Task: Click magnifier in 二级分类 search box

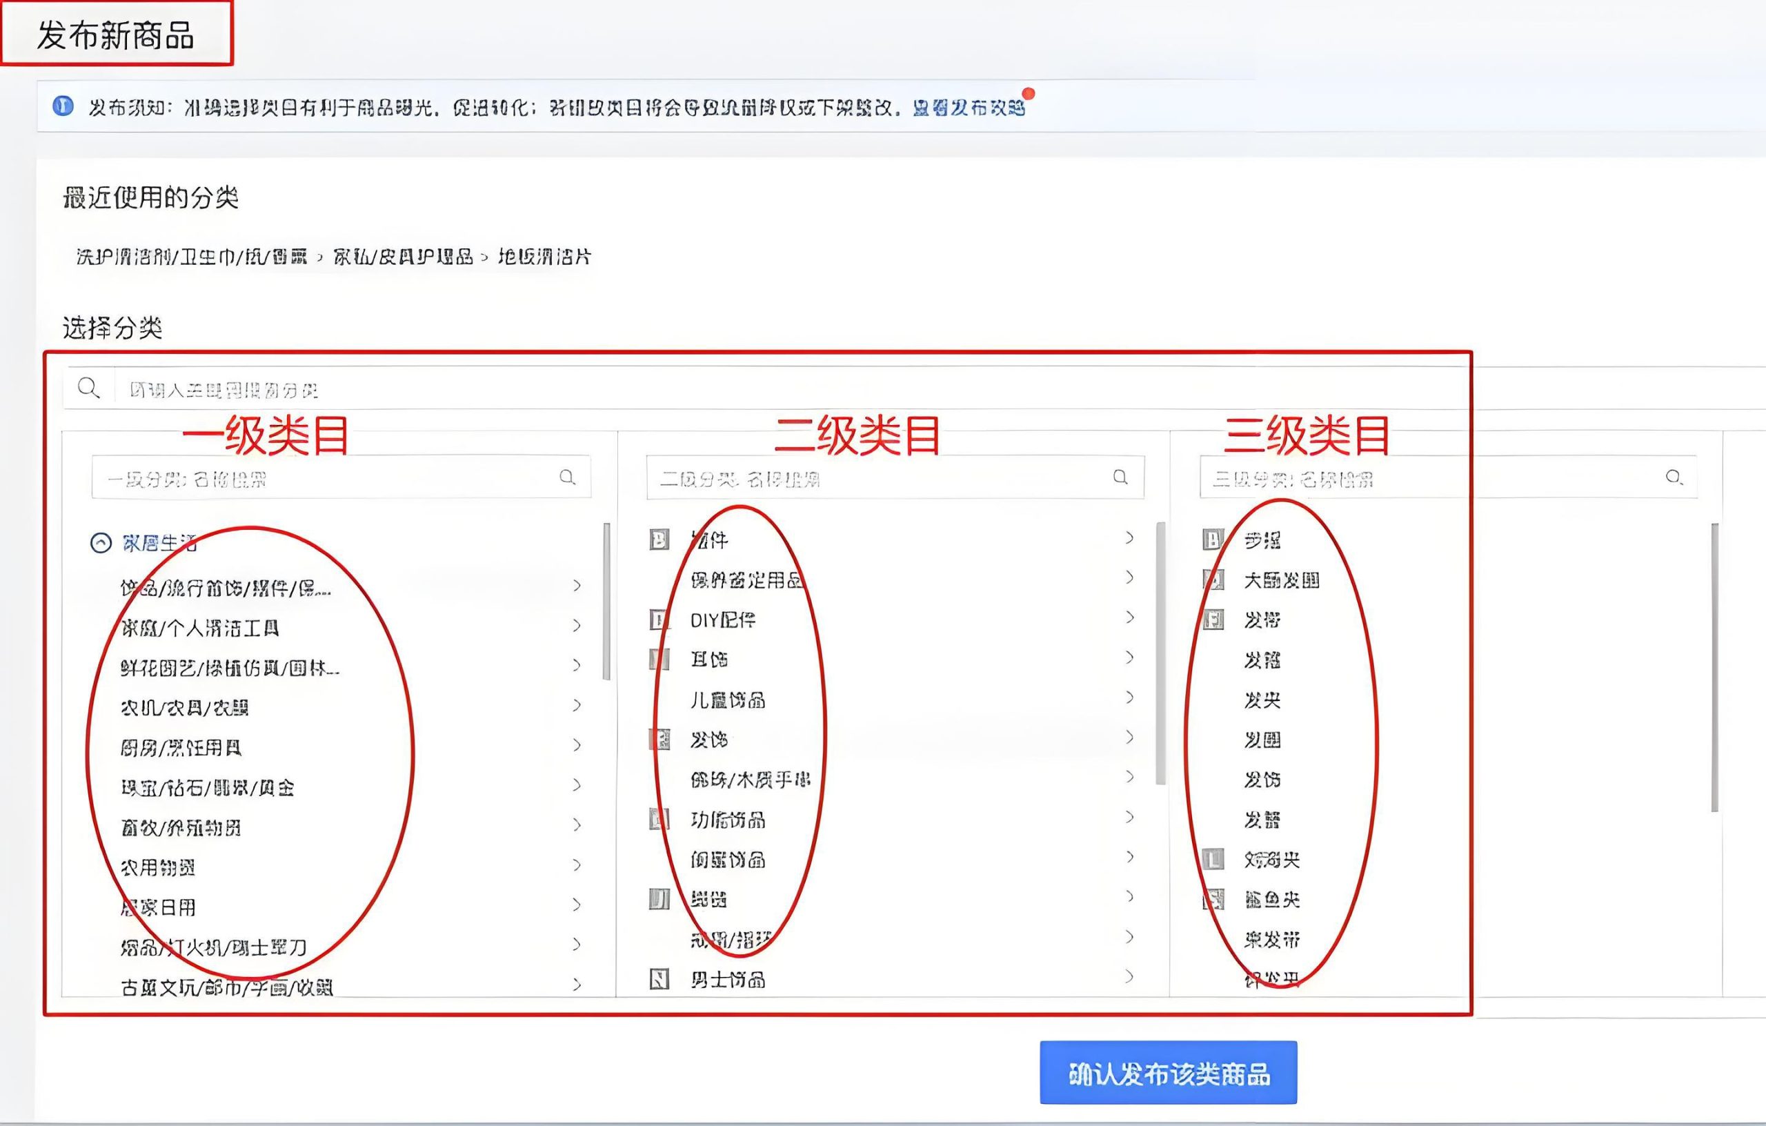Action: 1120,477
